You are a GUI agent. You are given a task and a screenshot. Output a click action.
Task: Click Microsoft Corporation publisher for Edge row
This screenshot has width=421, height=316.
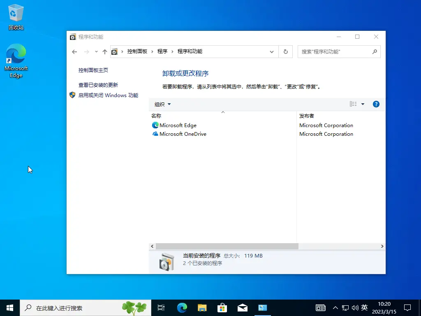tap(326, 125)
